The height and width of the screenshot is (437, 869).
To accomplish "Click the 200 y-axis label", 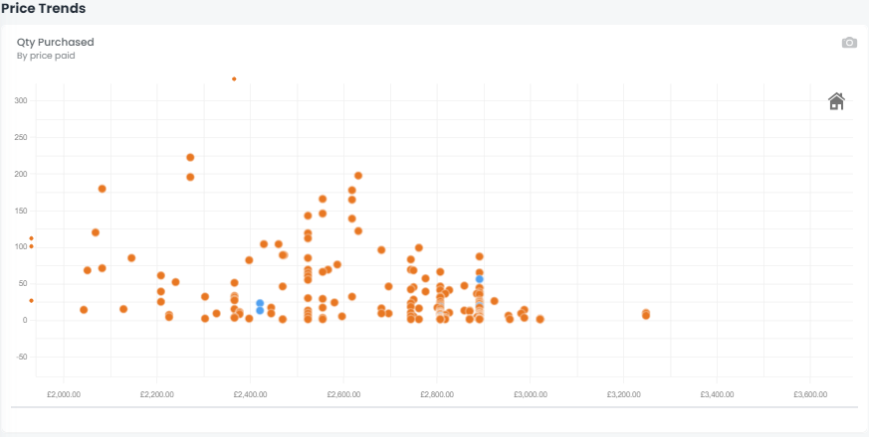I will (22, 174).
